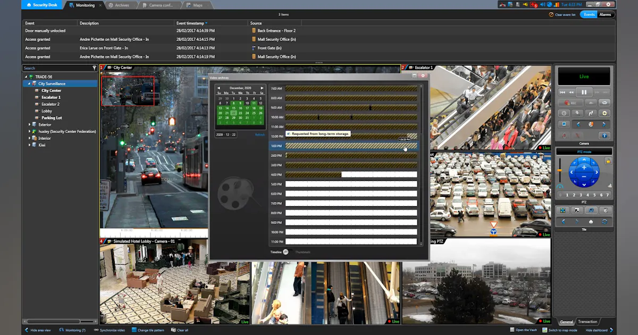The height and width of the screenshot is (335, 638).
Task: Click the PTZ speed slider handle
Action: tap(560, 171)
